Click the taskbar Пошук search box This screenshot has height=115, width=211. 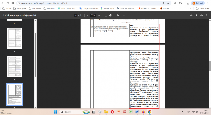pos(75,112)
